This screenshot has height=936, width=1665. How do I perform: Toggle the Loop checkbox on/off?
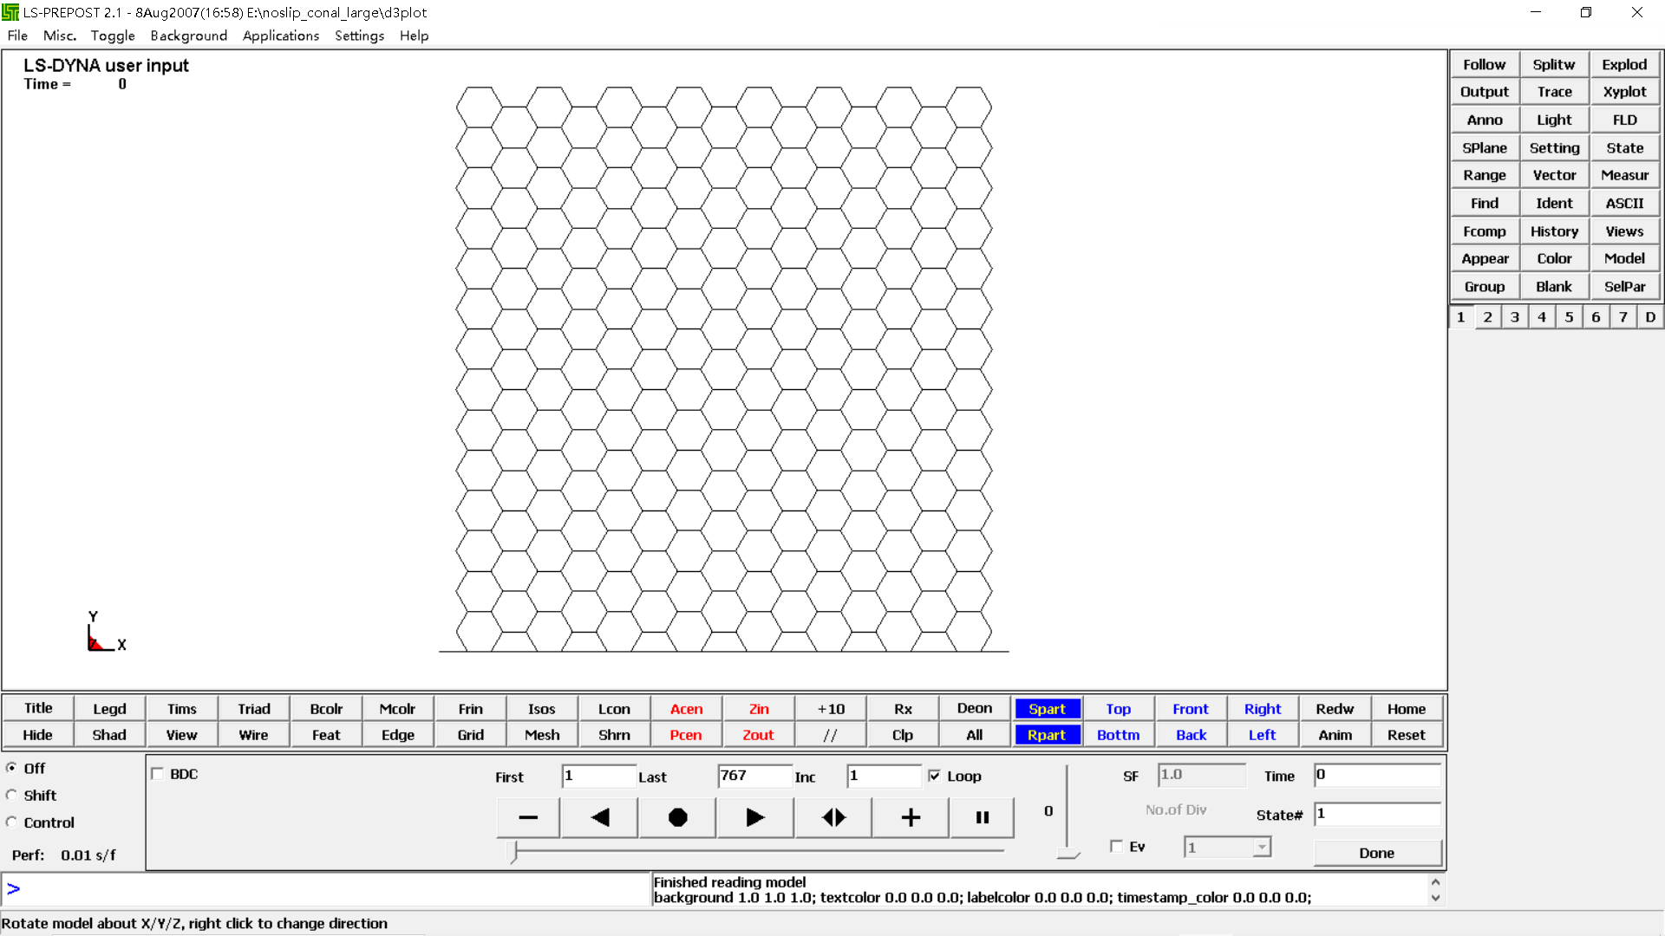(934, 775)
